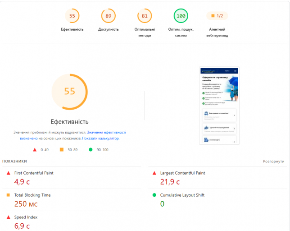Click the Ефективність heading under big gauge
290x231 pixels.
69,122
